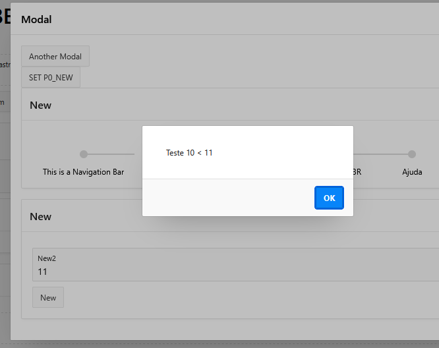Select "This is a Navigation Bar" step label
Viewport: 439px width, 348px height.
point(83,172)
